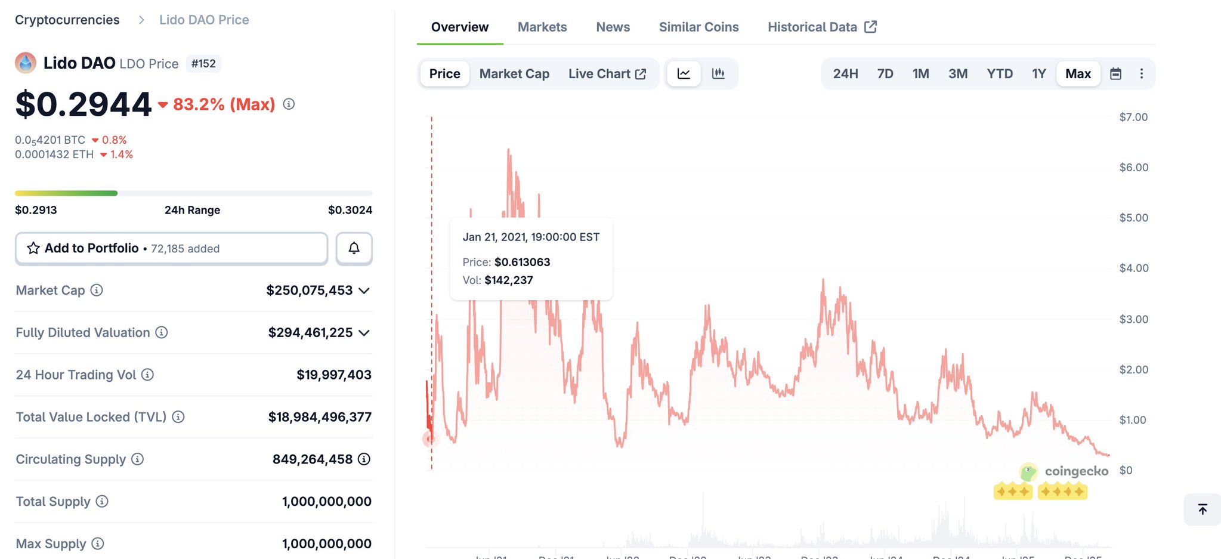Show Market Cap info tooltip icon
Screen dimensions: 1221x559
pos(97,291)
